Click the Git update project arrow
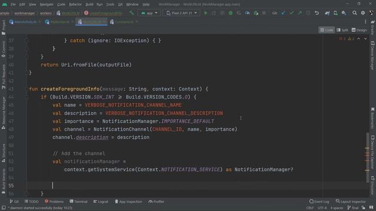Image resolution: width=376 pixels, height=211 pixels. click(x=283, y=13)
